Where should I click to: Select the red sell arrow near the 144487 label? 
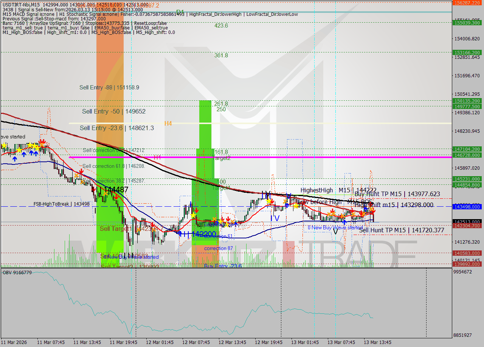coord(116,197)
